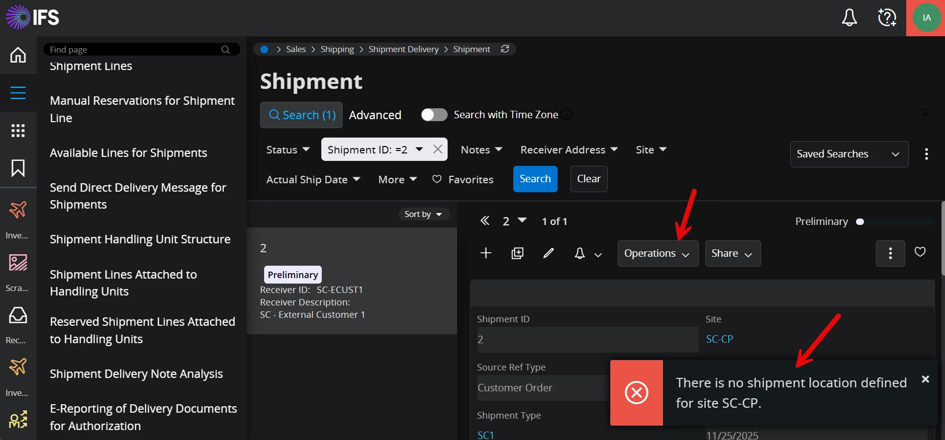This screenshot has width=945, height=440.
Task: Expand the subscription bell dropdown arrow
Action: coord(598,255)
